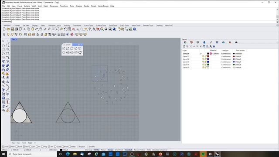Toggle the Perp osnap checkbox
This screenshot has width=279, height=157.
pos(42,147)
